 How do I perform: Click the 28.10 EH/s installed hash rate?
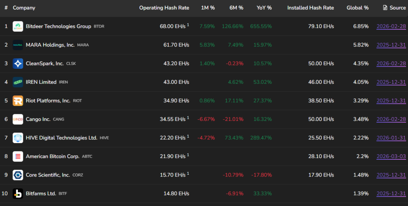[x=321, y=156]
